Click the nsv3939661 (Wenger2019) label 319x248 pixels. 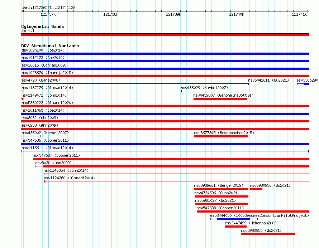pos(219,185)
